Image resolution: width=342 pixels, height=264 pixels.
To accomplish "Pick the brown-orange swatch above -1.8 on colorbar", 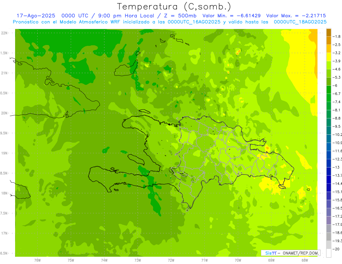I will click(329, 32).
